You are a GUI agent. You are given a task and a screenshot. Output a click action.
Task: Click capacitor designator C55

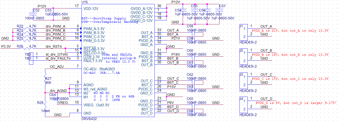pos(194,6)
